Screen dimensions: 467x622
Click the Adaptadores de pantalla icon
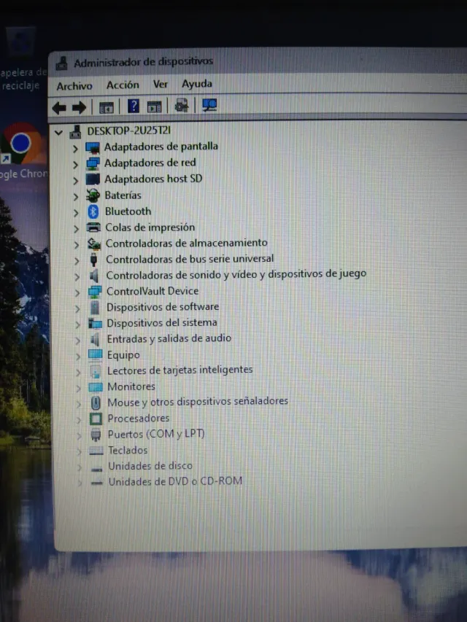pos(93,148)
